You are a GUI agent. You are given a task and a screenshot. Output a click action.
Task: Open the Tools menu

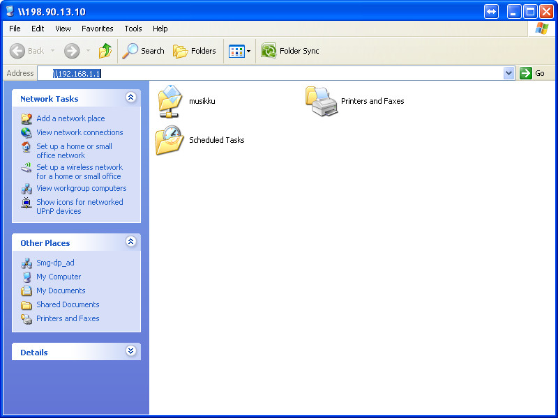tap(133, 29)
